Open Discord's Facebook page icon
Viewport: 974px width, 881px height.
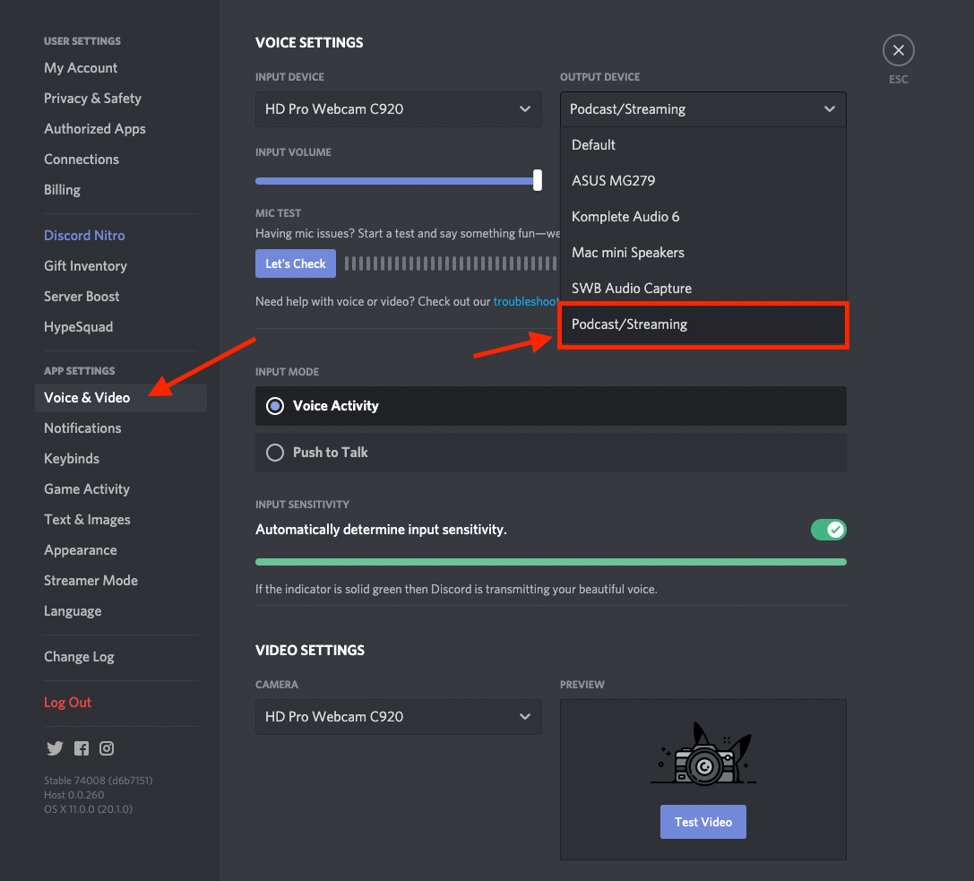click(82, 748)
